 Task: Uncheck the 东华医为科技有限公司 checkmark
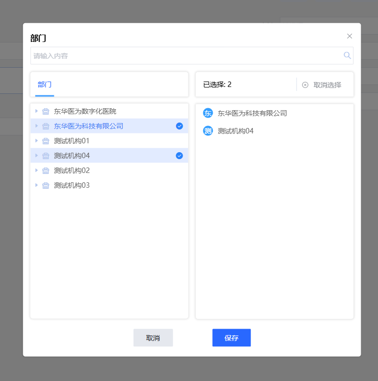[179, 126]
